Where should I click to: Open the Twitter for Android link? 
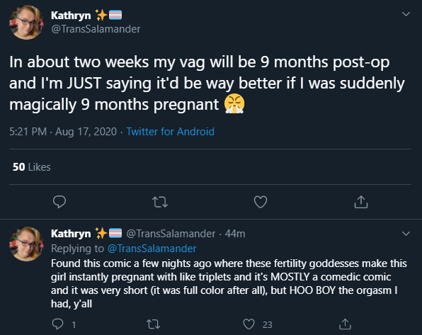pos(171,132)
